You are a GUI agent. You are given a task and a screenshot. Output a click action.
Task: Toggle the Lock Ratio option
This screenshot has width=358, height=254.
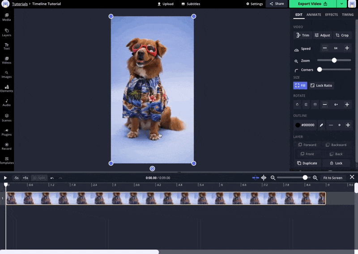point(321,85)
